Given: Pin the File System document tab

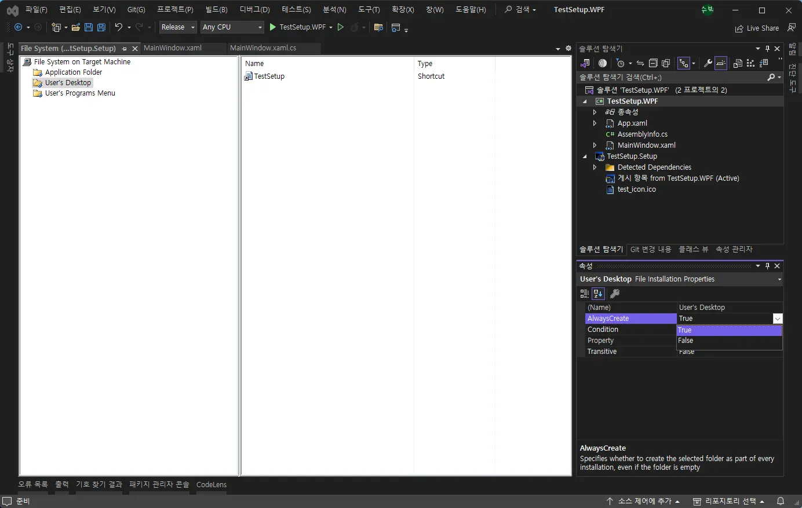Looking at the screenshot, I should click(x=125, y=49).
